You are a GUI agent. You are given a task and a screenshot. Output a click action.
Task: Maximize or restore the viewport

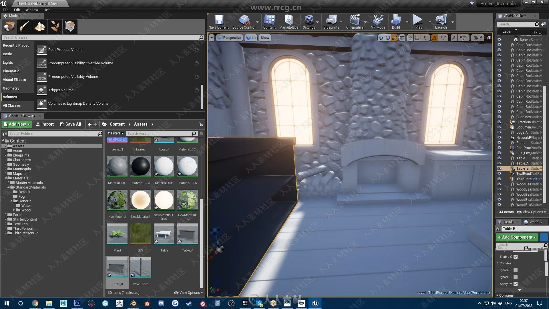click(x=489, y=38)
